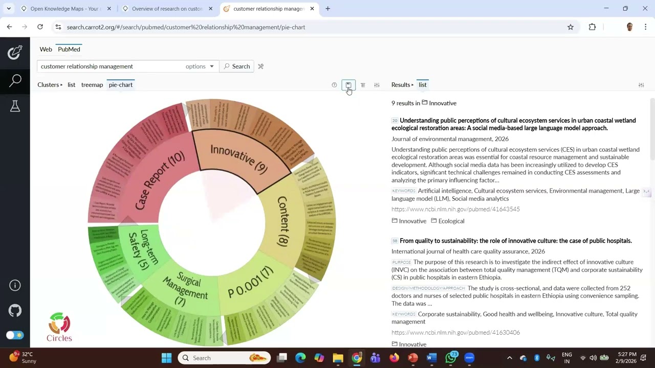Click the site information icon in address bar
Viewport: 655px width, 368px height.
click(58, 27)
